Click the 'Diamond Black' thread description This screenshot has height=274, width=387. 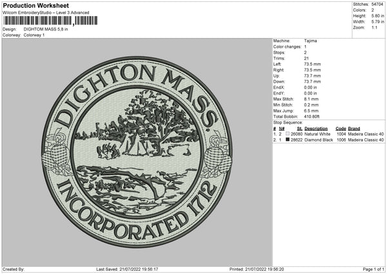point(319,140)
